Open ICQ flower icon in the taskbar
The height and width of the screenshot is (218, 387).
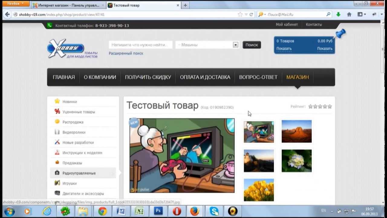pyautogui.click(x=65, y=211)
